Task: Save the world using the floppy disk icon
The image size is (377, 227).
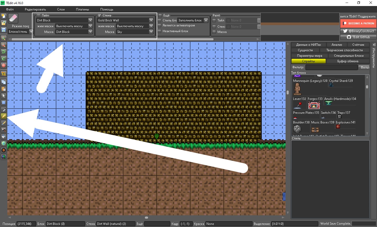Action: click(x=4, y=30)
